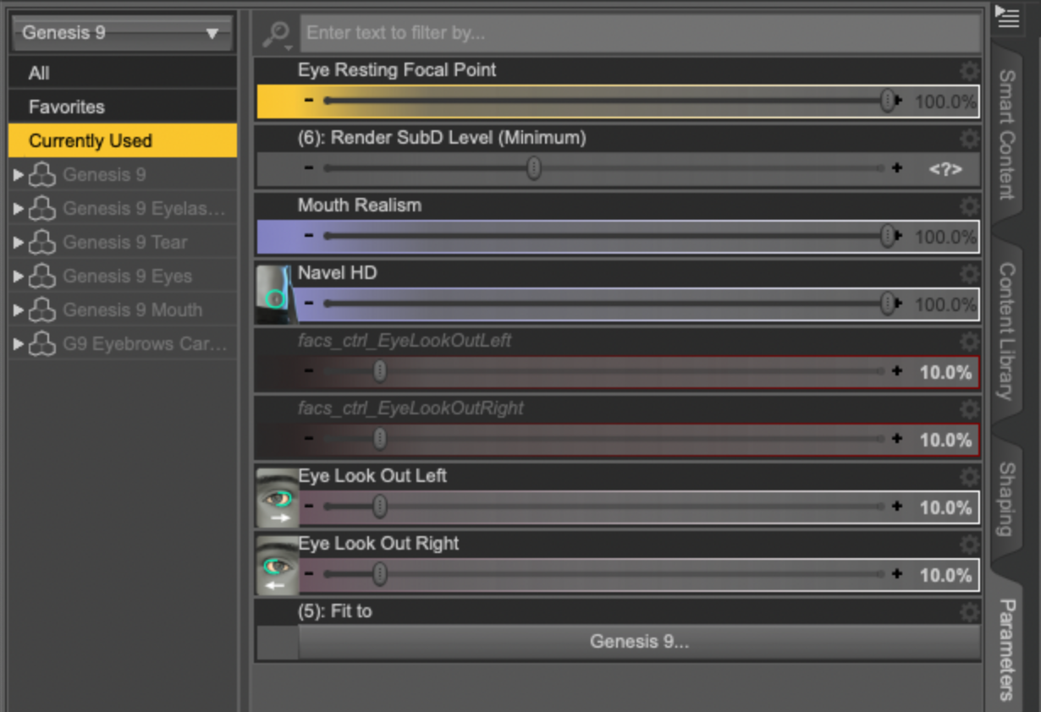Click the Eye Look Out Right thumbnail

[x=277, y=566]
